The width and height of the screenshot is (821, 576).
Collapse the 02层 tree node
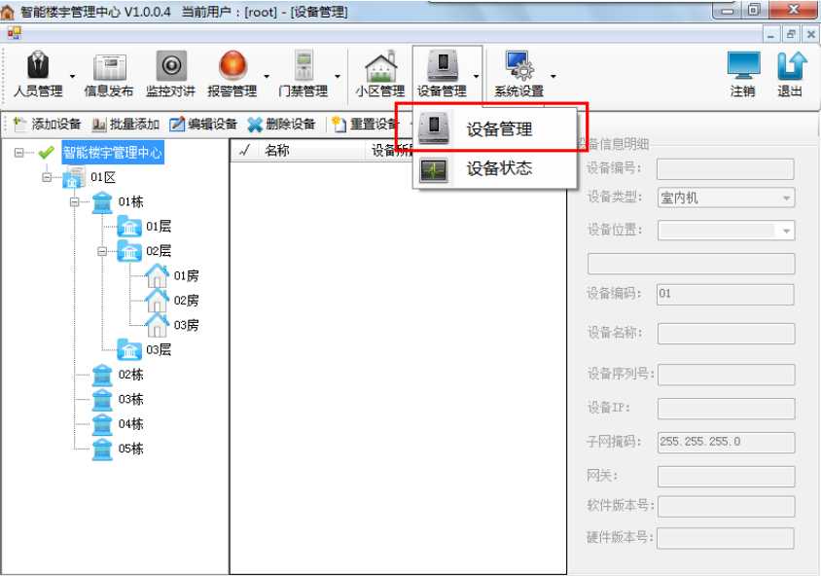point(102,251)
